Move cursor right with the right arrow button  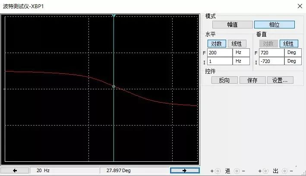pyautogui.click(x=185, y=170)
